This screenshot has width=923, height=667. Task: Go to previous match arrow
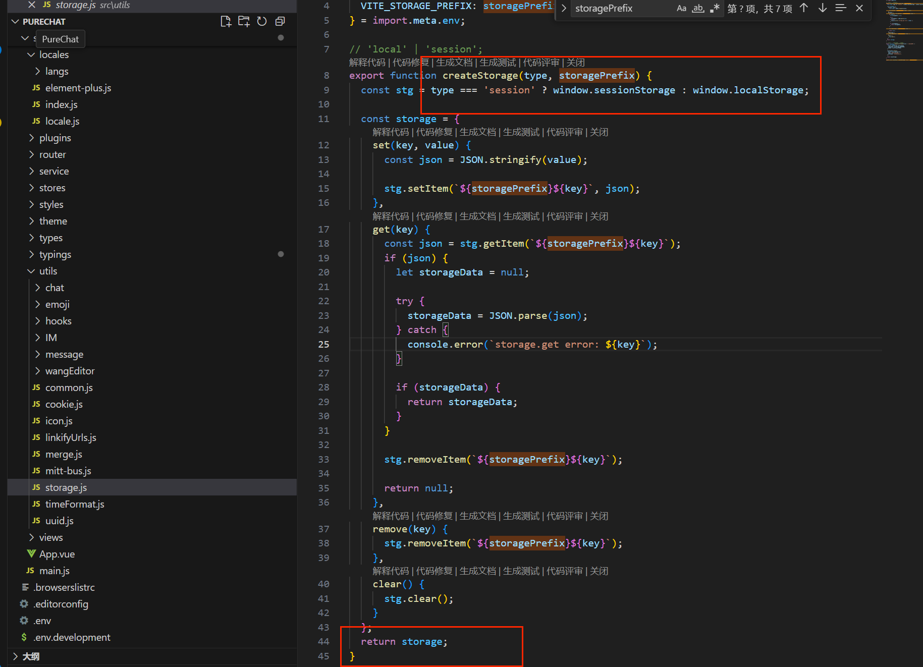point(804,8)
